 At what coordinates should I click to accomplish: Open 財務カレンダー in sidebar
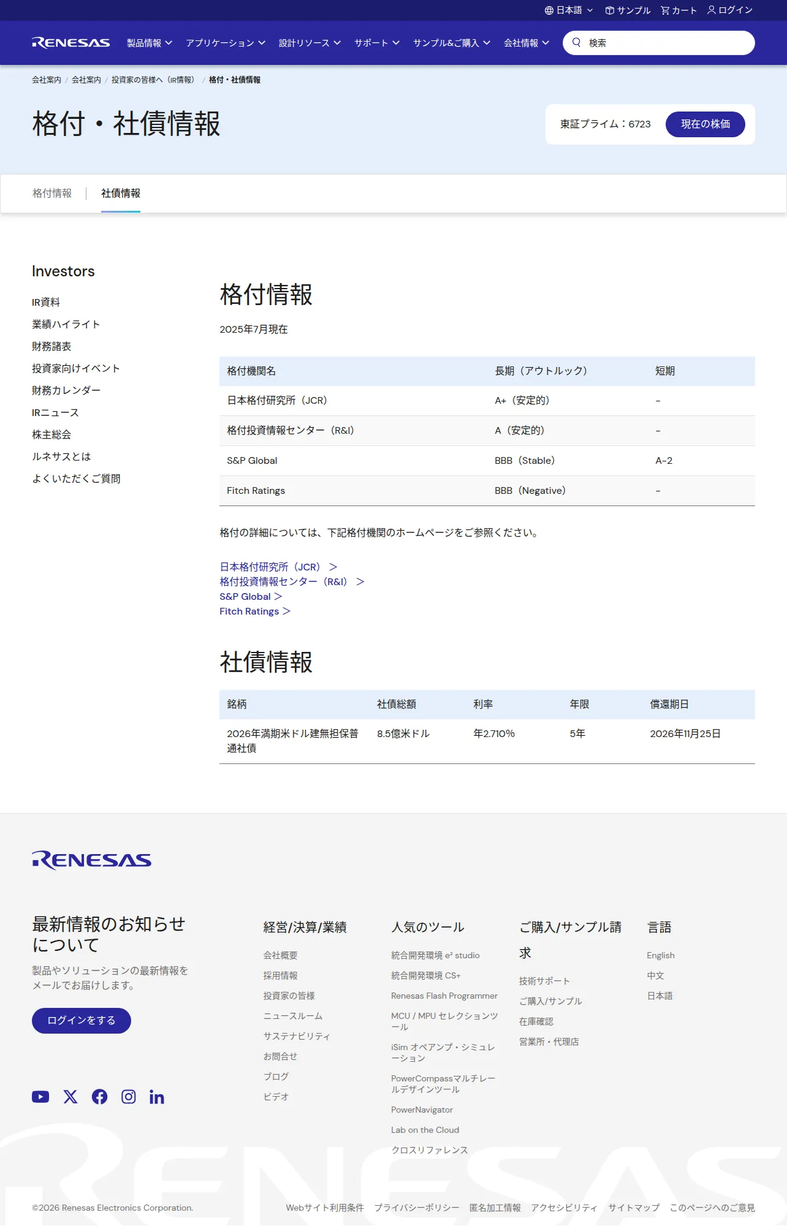point(66,390)
